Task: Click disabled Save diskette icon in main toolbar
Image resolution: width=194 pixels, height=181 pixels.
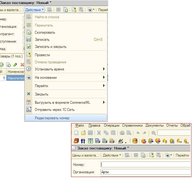Action: pos(90,133)
